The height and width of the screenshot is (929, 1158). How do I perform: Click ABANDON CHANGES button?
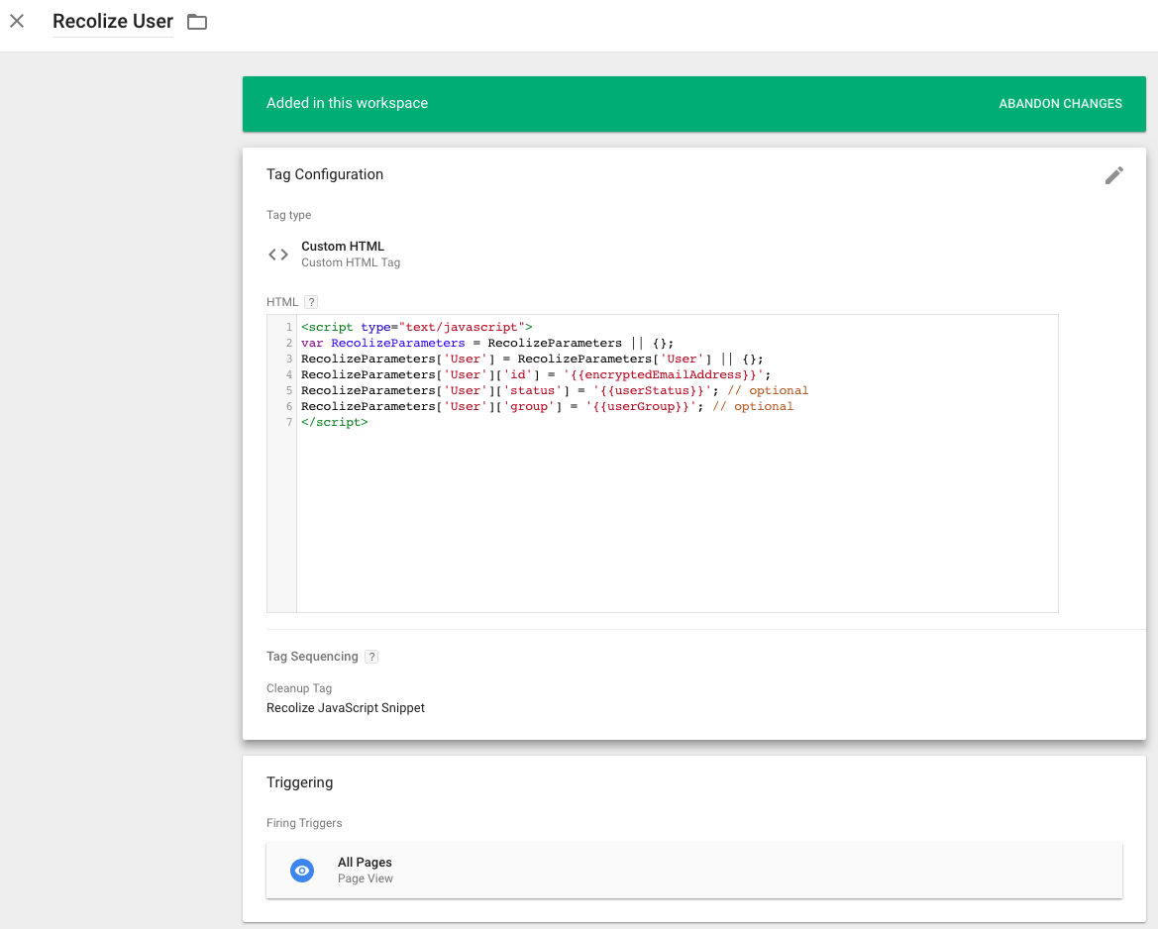click(x=1060, y=103)
